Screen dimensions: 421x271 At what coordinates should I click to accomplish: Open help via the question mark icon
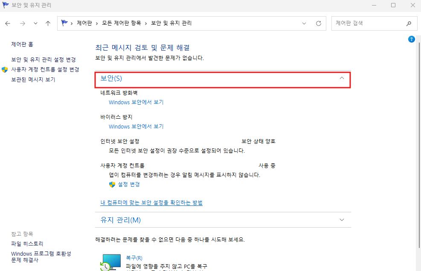coord(411,39)
